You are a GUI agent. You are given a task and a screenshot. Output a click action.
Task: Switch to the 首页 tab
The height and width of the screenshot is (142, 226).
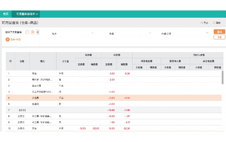tap(6, 14)
